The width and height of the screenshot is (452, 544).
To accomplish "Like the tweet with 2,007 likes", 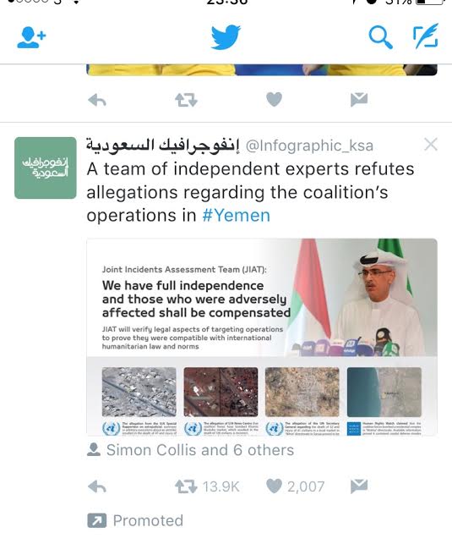I will pyautogui.click(x=274, y=486).
